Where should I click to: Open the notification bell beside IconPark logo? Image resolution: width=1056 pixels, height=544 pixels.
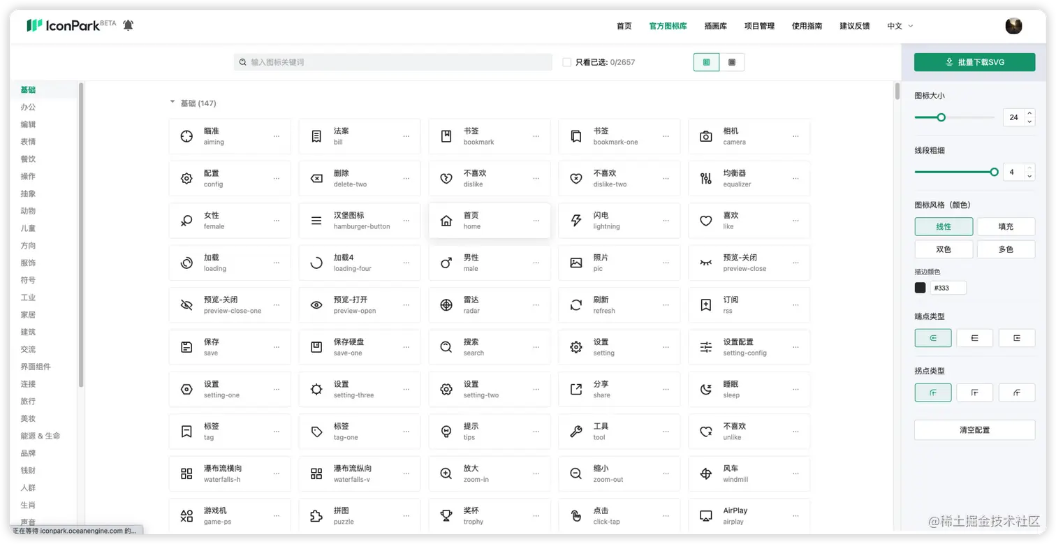[x=128, y=25]
